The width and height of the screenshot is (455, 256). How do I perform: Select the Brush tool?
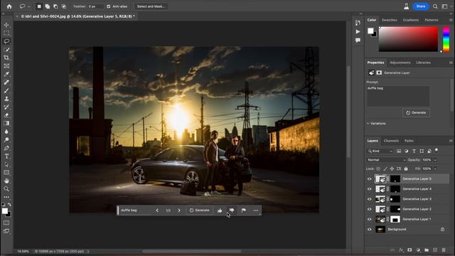[6, 90]
